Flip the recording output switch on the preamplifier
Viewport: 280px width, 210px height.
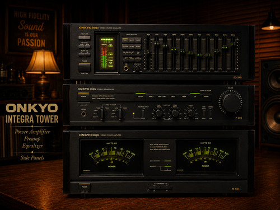(x=143, y=113)
